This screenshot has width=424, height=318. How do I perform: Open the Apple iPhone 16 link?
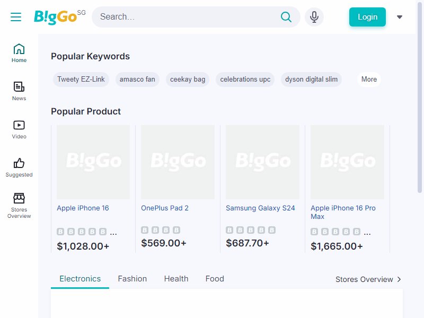[83, 208]
